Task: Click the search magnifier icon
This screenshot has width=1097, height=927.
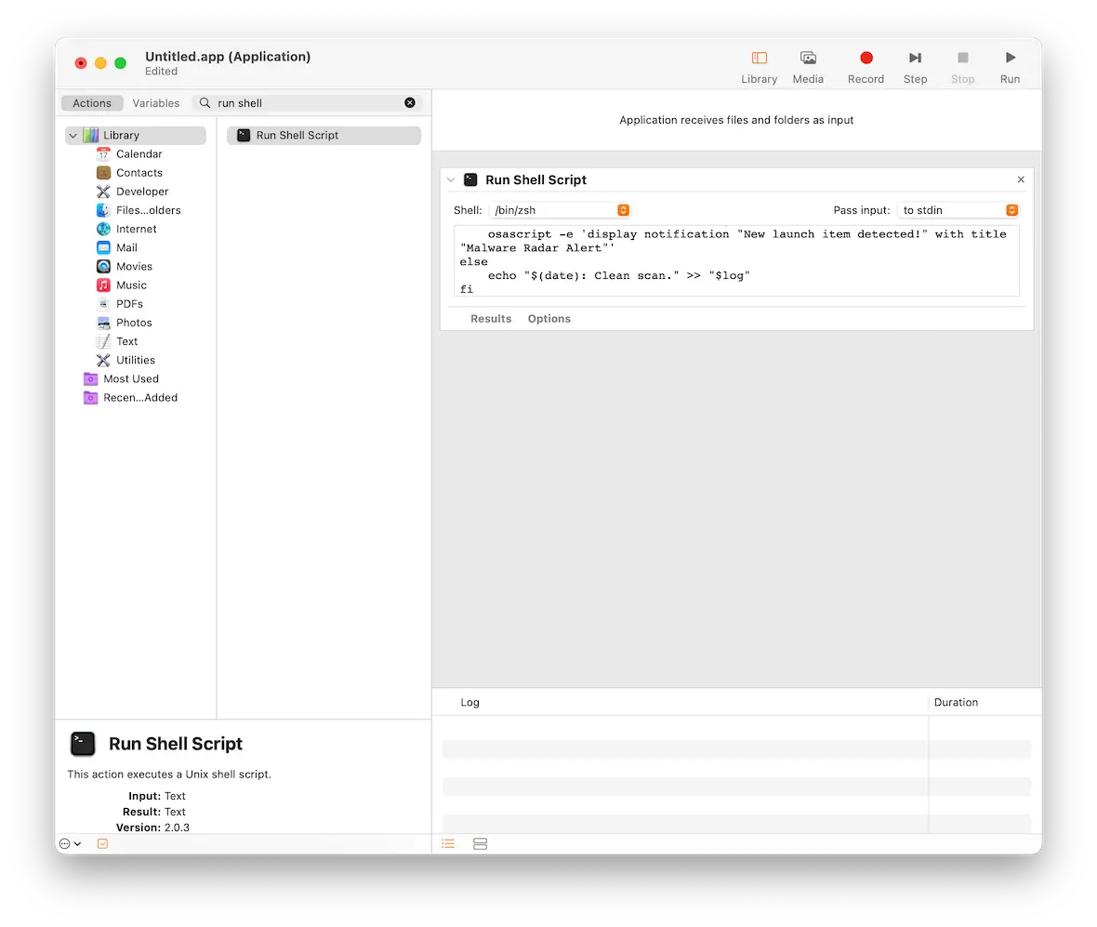Action: pos(205,103)
